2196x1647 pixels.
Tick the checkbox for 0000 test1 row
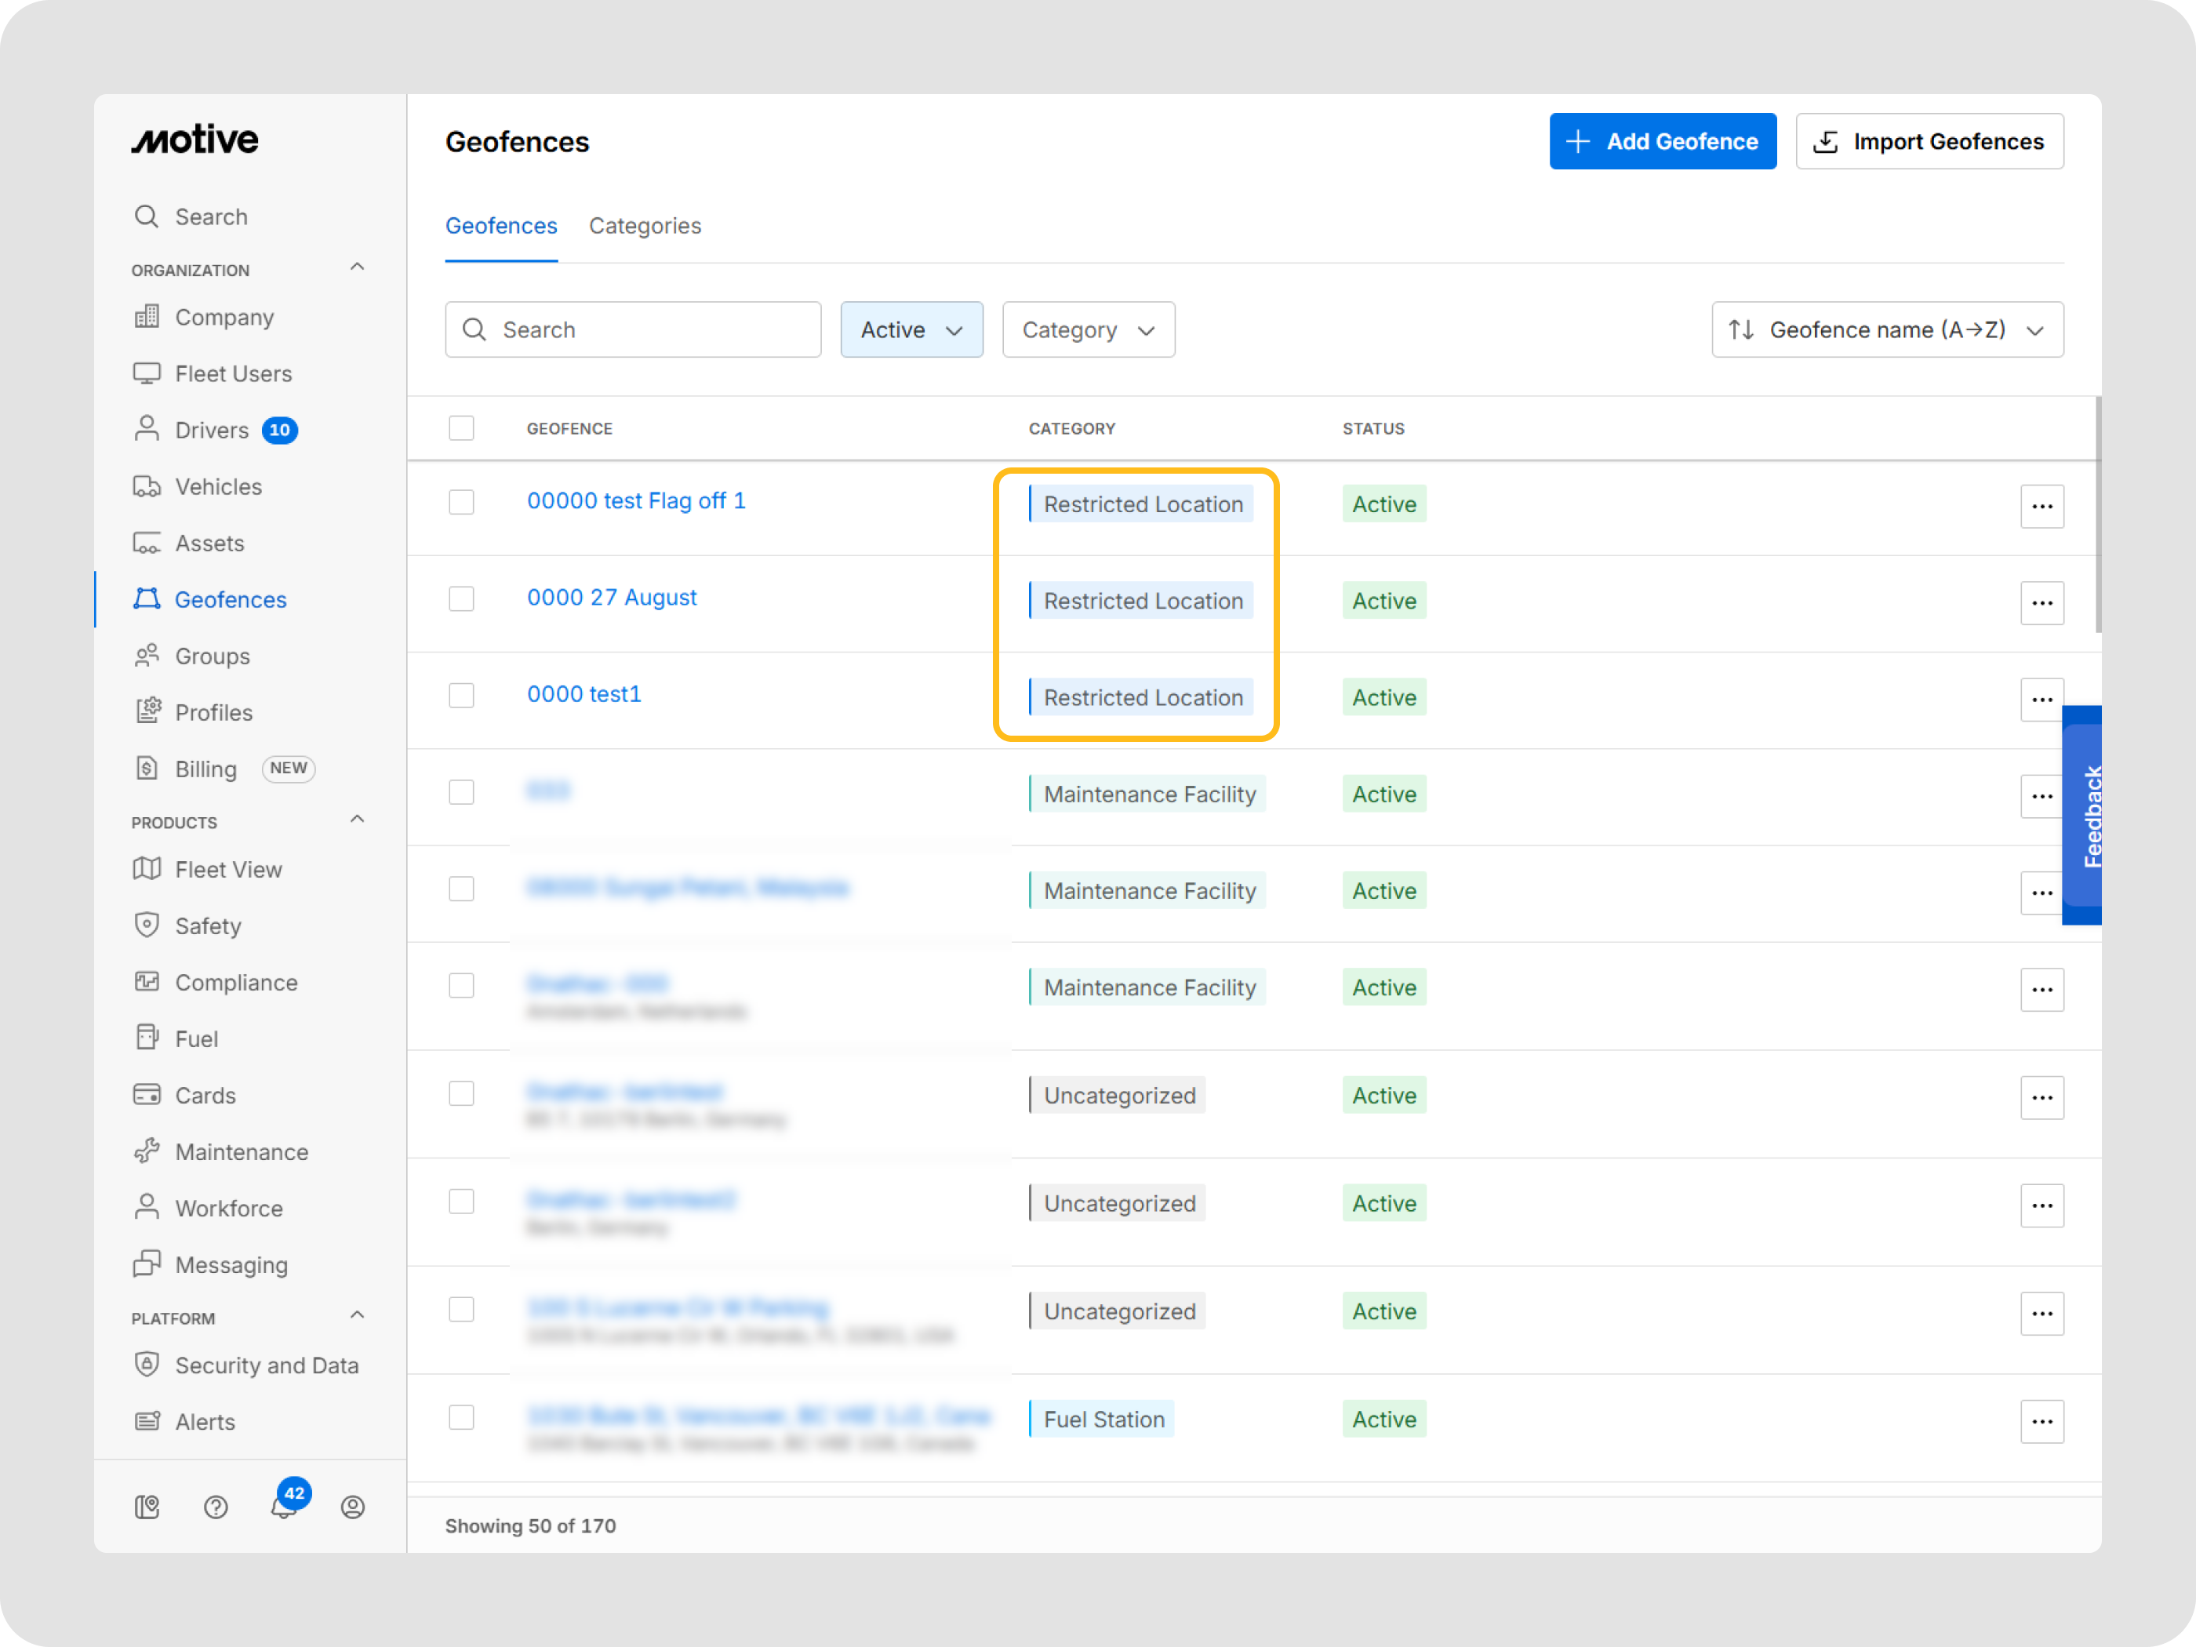pos(462,696)
